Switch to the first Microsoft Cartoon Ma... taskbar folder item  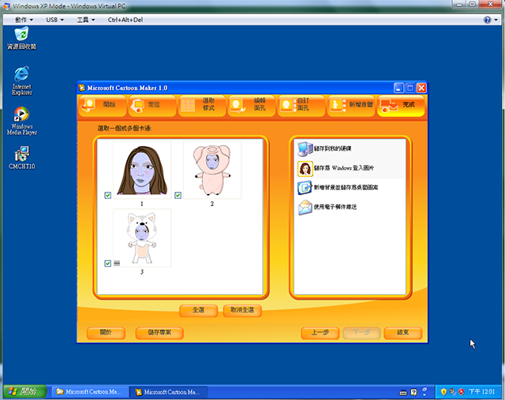(89, 392)
